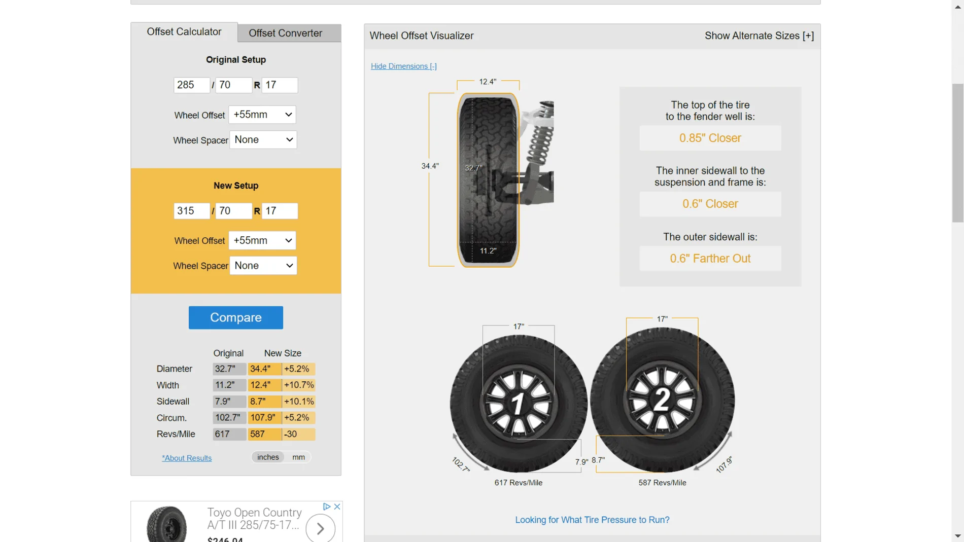Image resolution: width=964 pixels, height=542 pixels.
Task: Click the Revs/Mile difference -30 cell
Action: (299, 434)
